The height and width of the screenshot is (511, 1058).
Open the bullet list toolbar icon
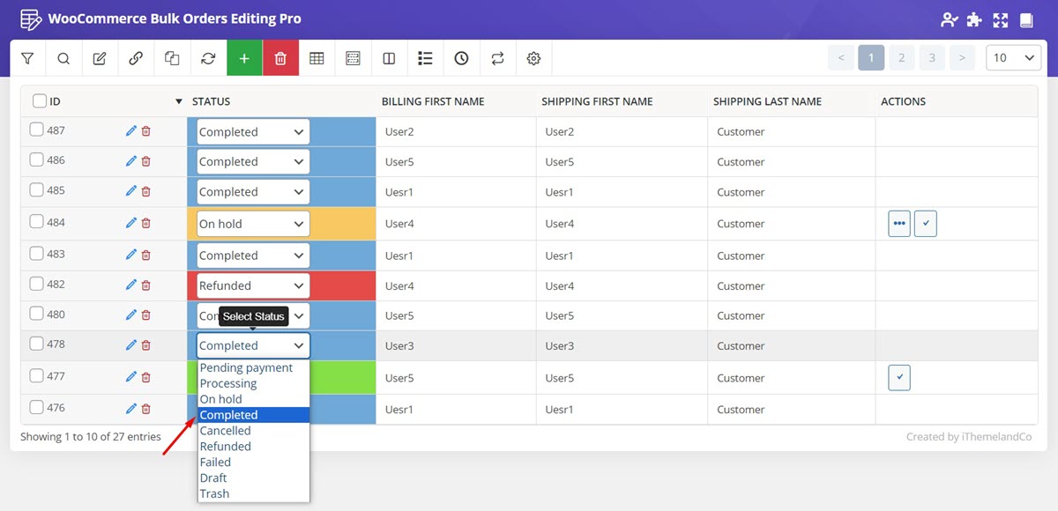(425, 58)
